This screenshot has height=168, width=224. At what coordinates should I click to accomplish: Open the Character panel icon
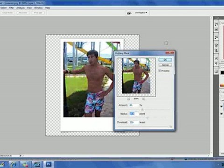click(x=216, y=58)
